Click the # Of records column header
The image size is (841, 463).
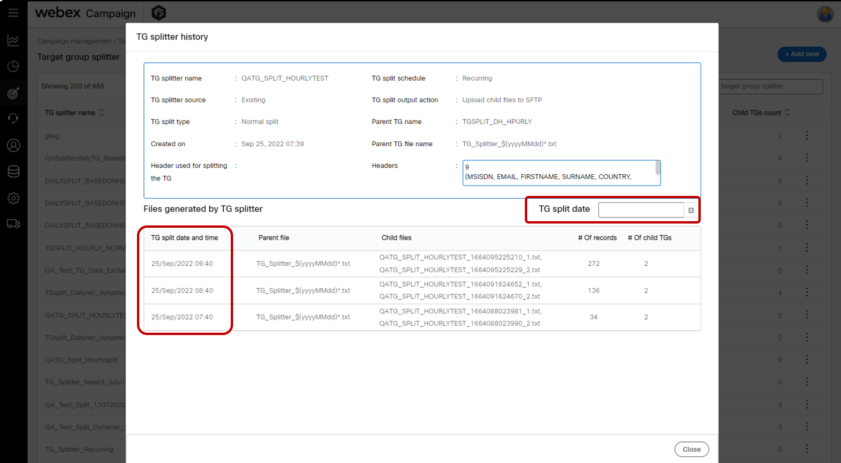[x=597, y=238]
